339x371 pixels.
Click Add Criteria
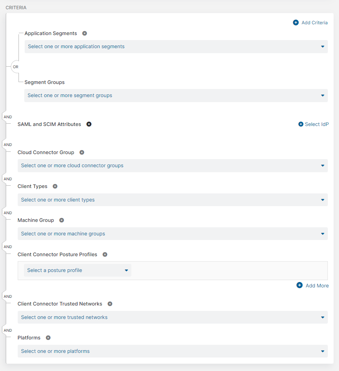pyautogui.click(x=310, y=22)
